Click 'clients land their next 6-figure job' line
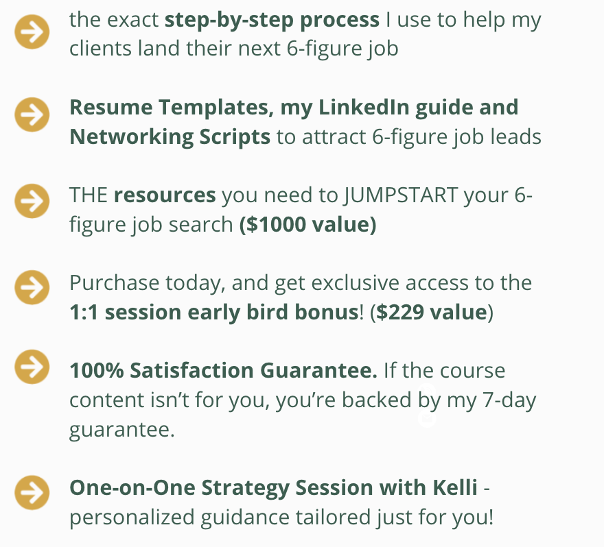 pyautogui.click(x=233, y=49)
